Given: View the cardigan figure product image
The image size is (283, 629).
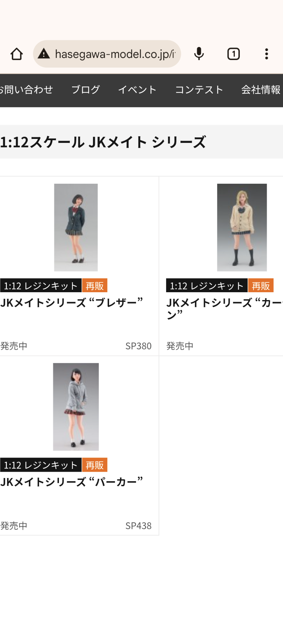Looking at the screenshot, I should click(x=242, y=227).
